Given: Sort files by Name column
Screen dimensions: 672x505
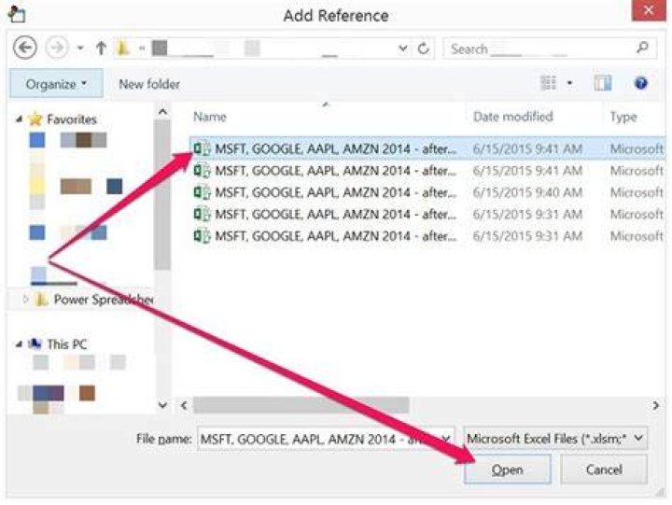Looking at the screenshot, I should 210,117.
